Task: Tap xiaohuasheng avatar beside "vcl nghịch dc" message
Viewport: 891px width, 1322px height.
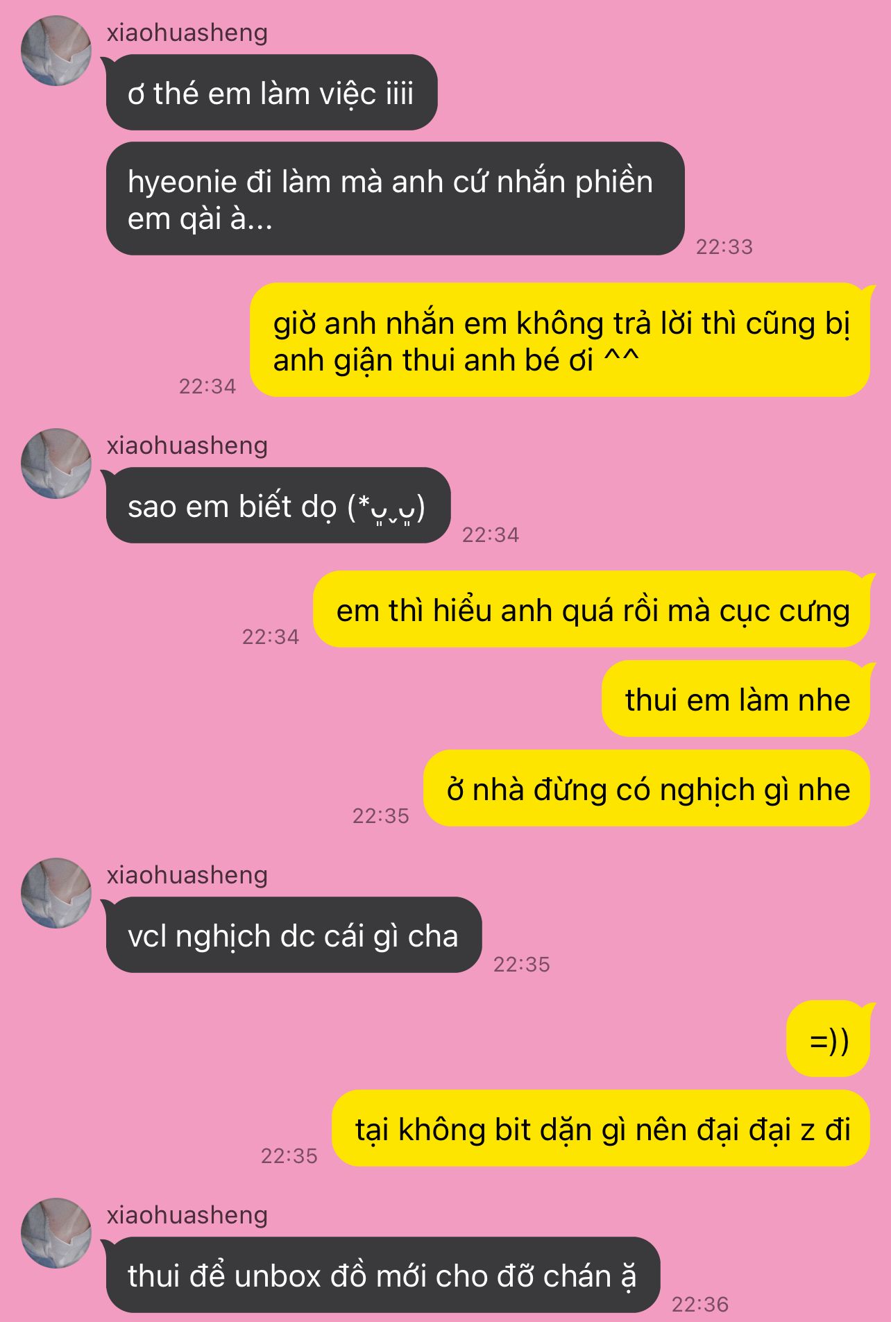Action: tap(56, 893)
